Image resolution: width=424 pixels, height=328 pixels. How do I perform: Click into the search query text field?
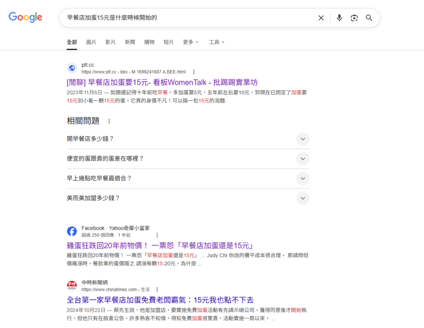(186, 18)
